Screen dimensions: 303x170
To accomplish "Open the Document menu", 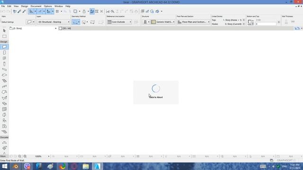I will [x=36, y=6].
